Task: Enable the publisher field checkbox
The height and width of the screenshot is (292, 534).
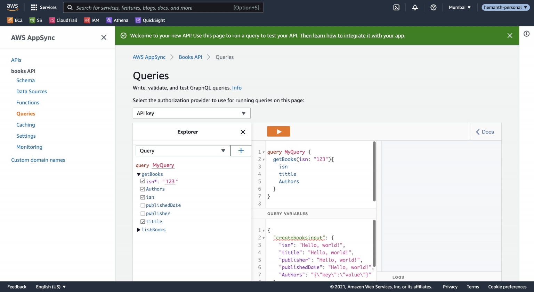Action: point(143,213)
